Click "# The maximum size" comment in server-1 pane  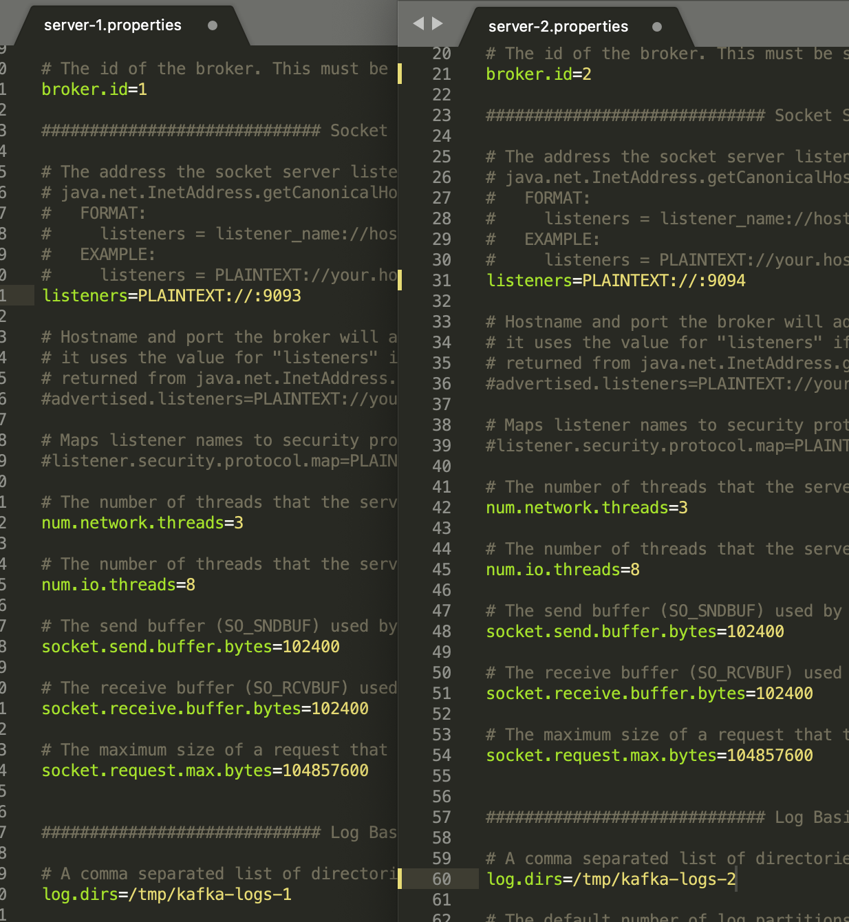tap(215, 750)
